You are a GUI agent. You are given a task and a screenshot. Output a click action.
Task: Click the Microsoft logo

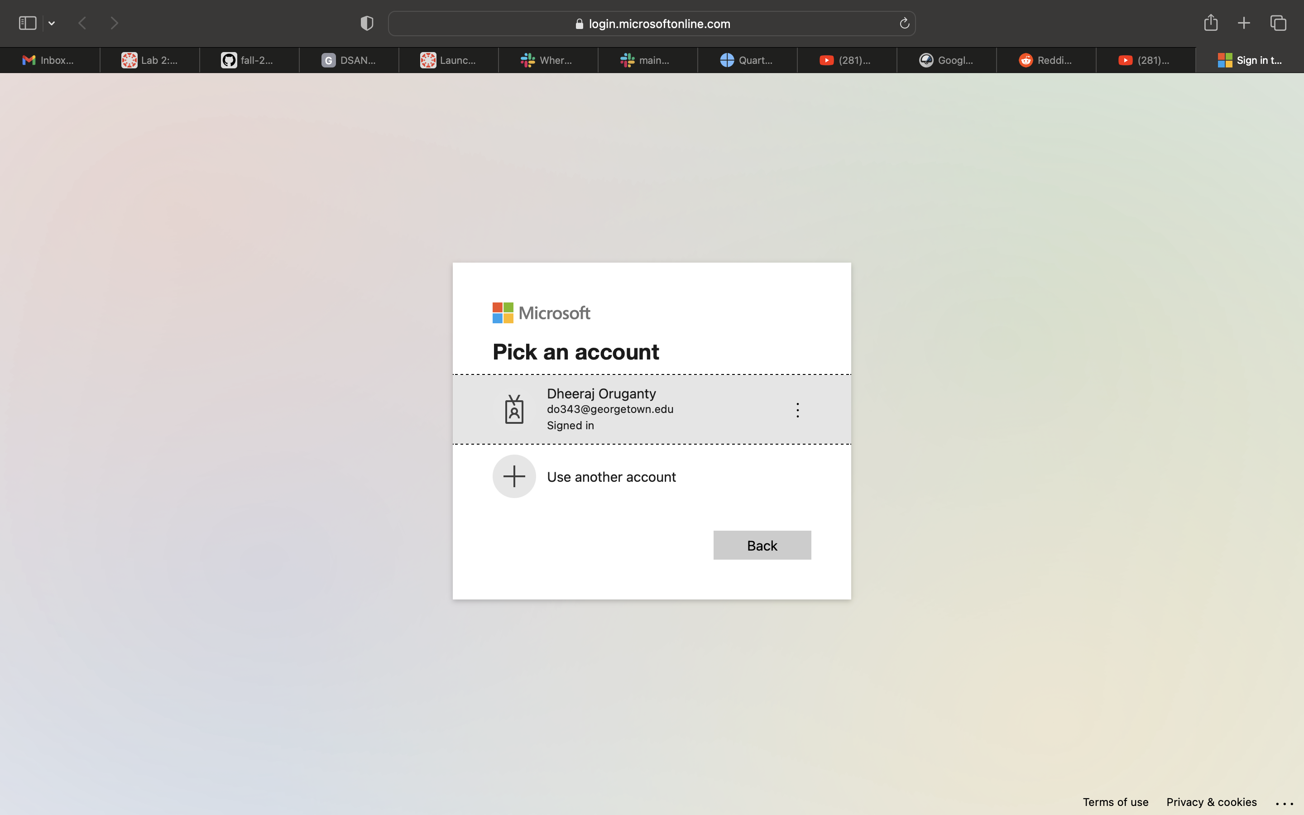(541, 313)
